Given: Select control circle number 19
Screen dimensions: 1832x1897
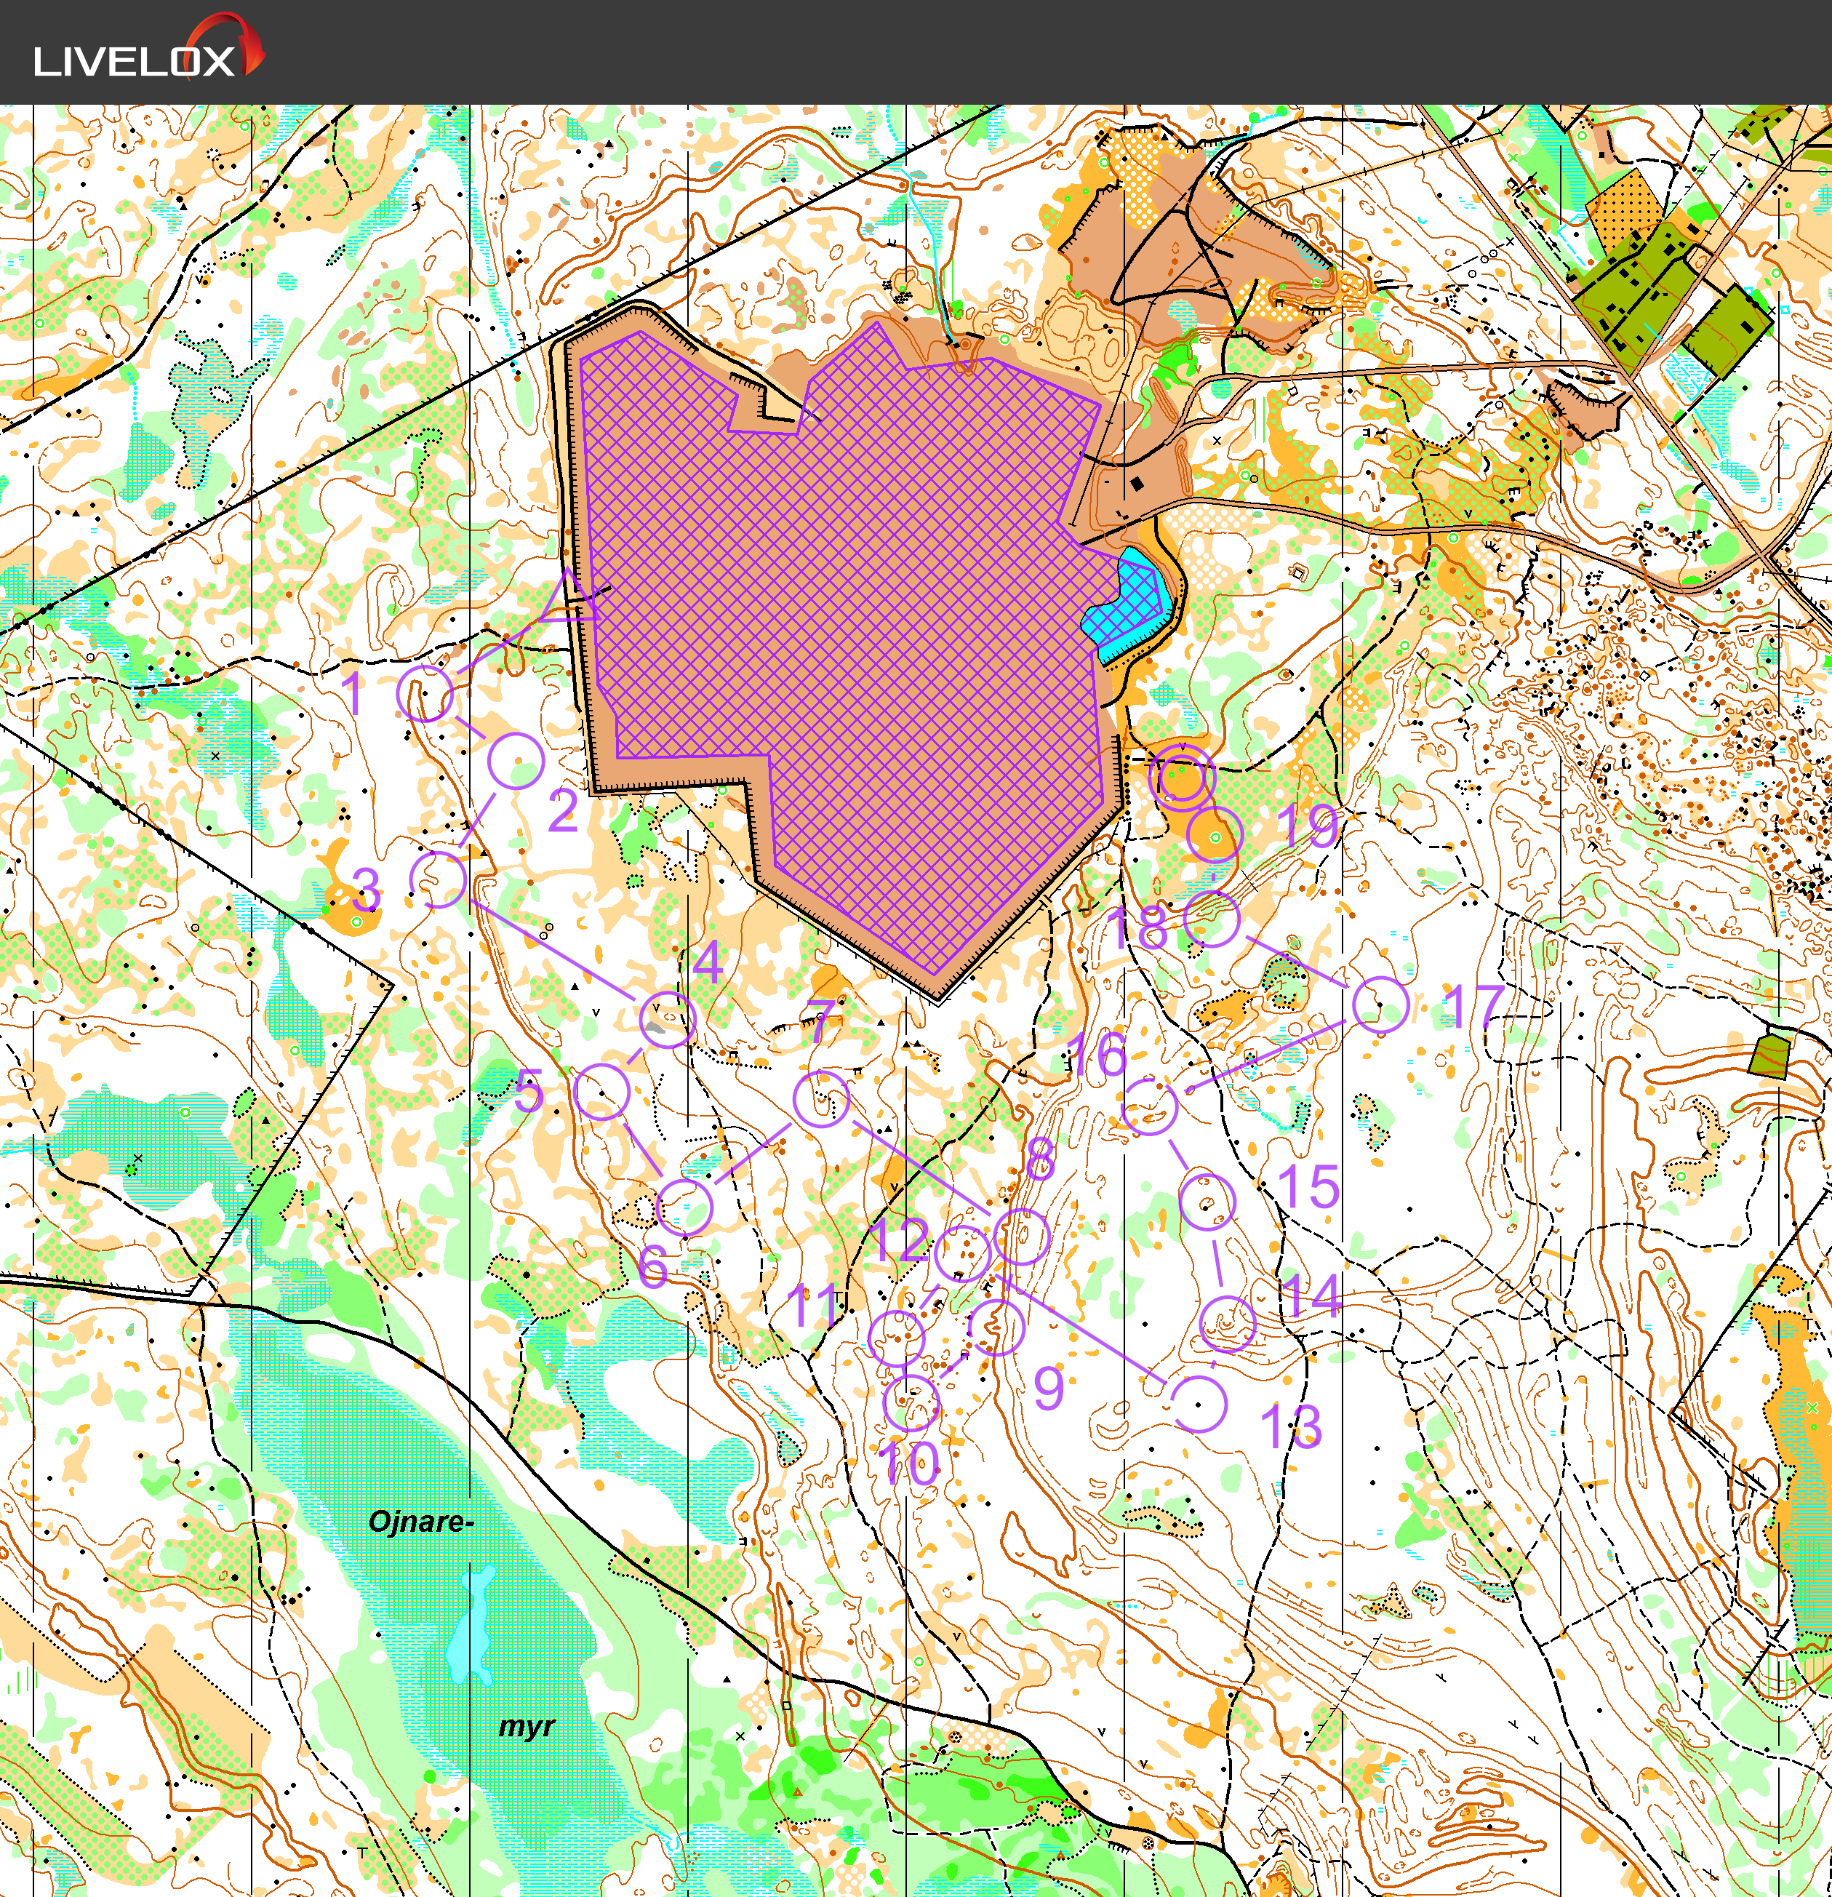Looking at the screenshot, I should (x=1215, y=834).
